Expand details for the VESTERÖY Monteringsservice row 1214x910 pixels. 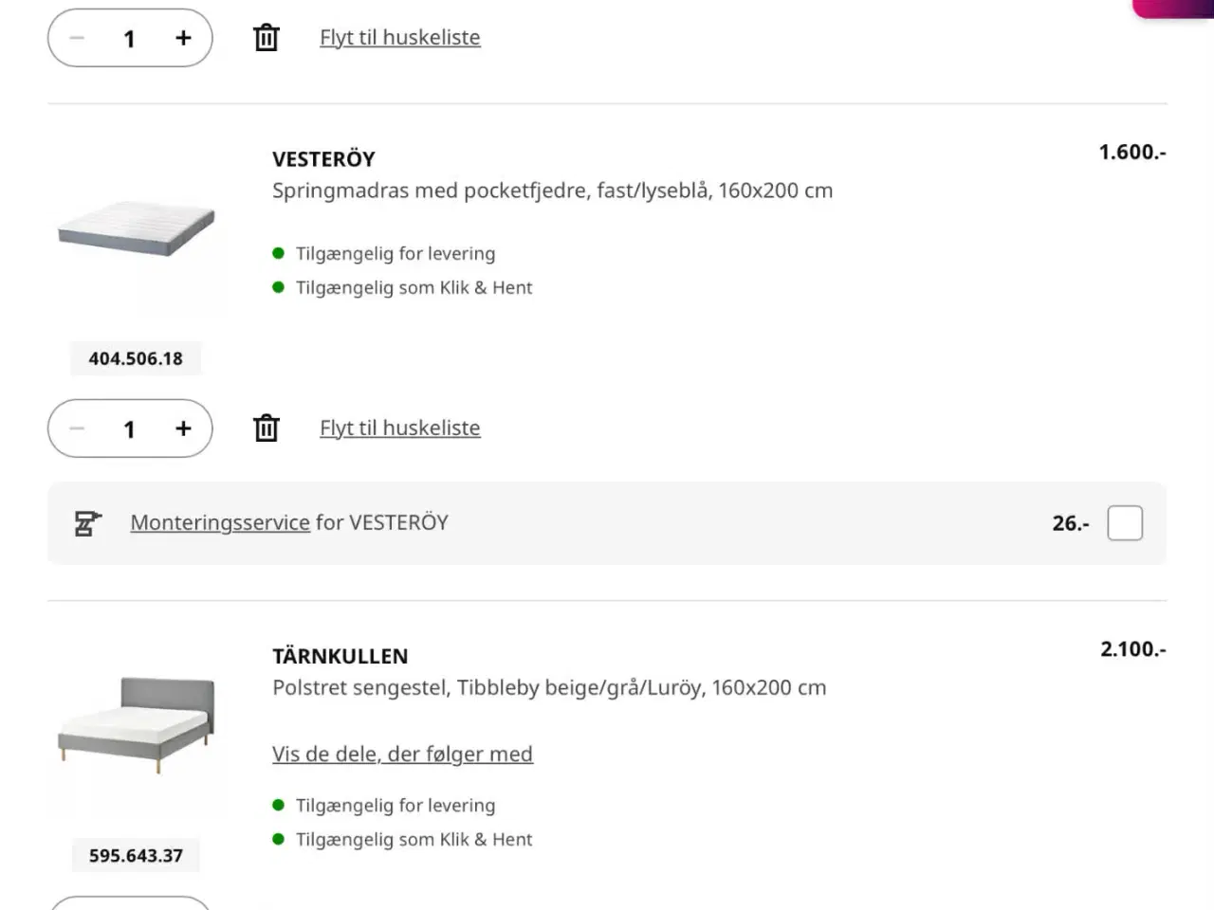[x=220, y=522]
